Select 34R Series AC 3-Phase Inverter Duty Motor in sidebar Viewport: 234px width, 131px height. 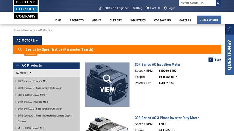(39, 109)
